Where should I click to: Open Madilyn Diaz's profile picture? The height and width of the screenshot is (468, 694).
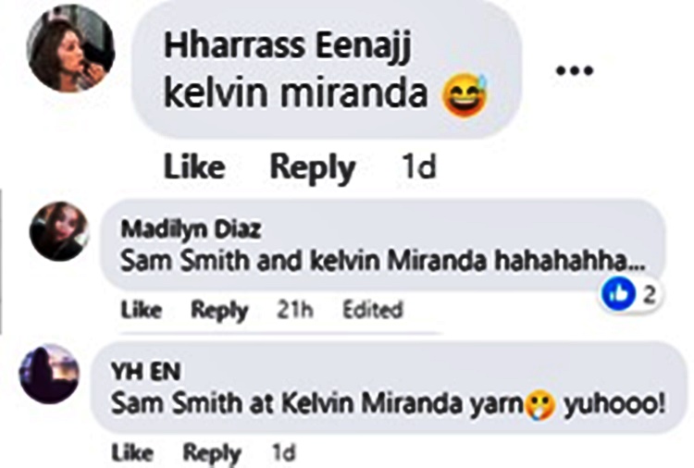[x=59, y=231]
